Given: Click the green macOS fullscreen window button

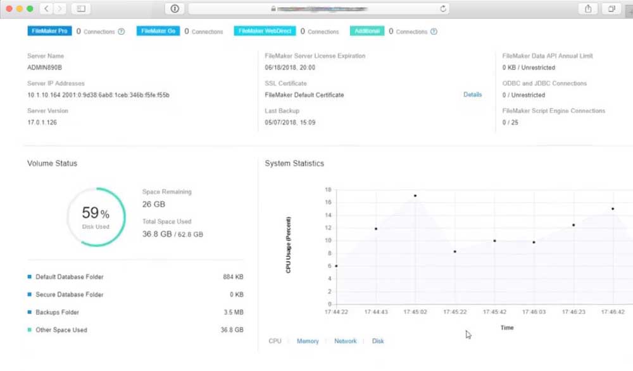Looking at the screenshot, I should tap(30, 8).
